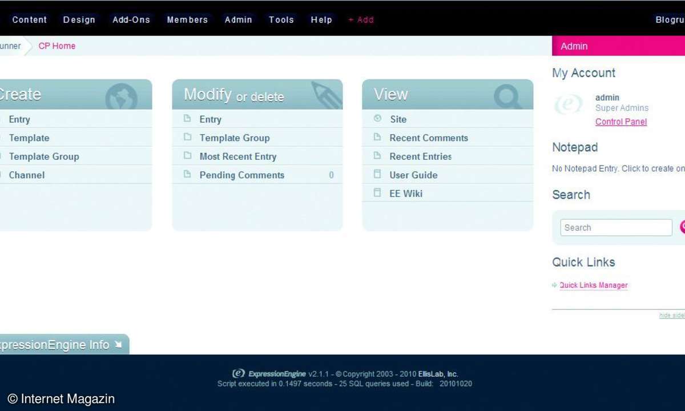The image size is (685, 411).
Task: Click Notepad entry text to create note
Action: click(618, 168)
